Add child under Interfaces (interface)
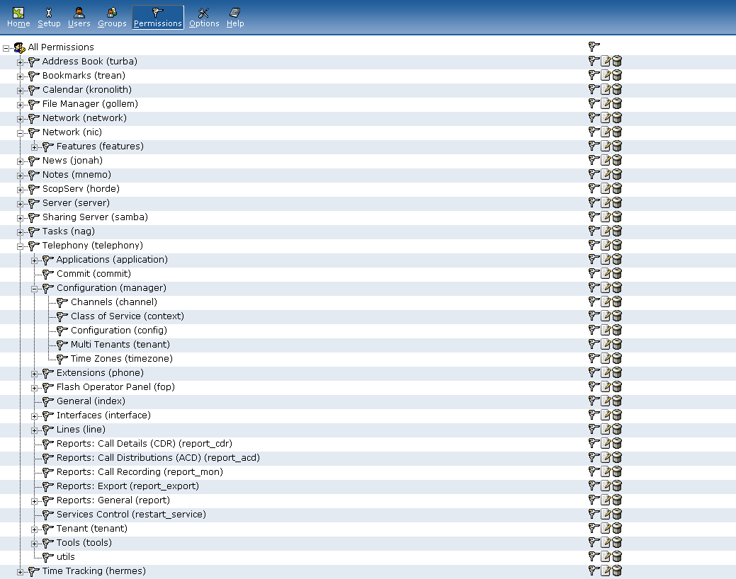 click(594, 415)
